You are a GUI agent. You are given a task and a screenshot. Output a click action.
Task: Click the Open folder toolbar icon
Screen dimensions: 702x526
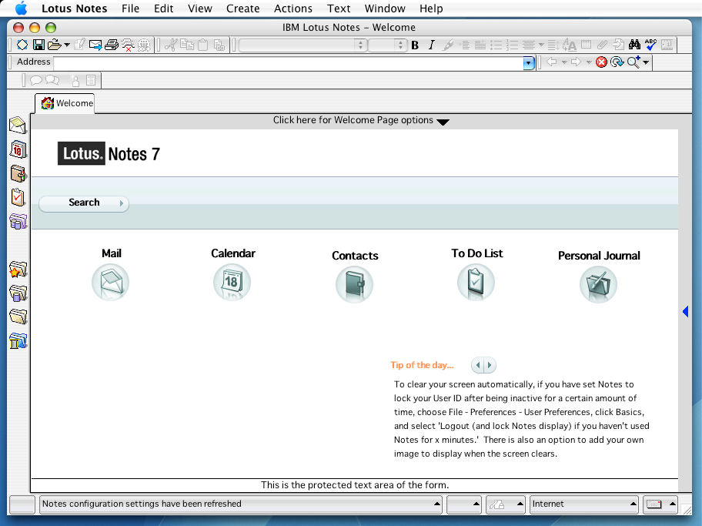55,45
